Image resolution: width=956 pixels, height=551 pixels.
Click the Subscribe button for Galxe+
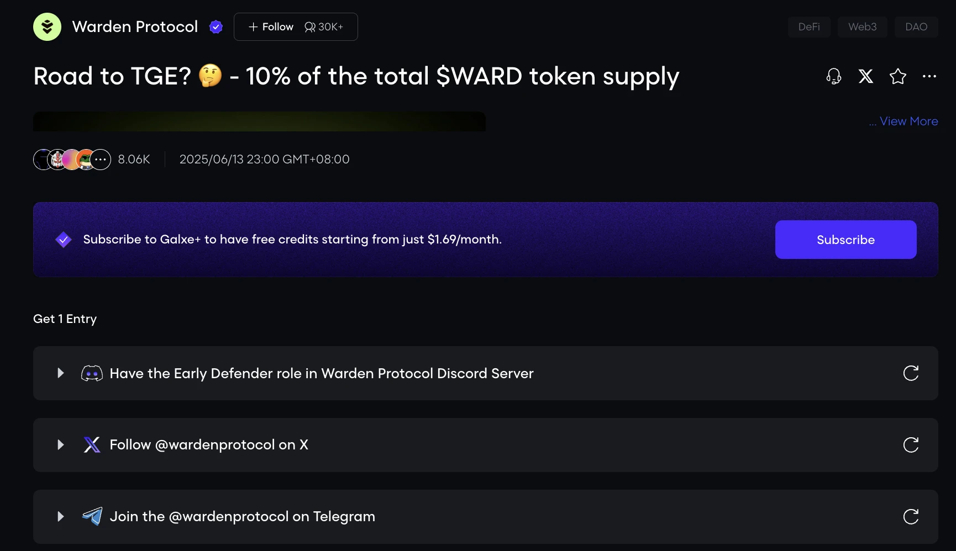[845, 240]
